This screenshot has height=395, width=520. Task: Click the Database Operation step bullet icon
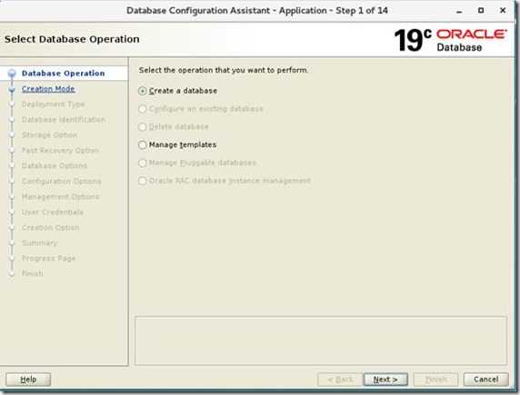click(x=12, y=74)
